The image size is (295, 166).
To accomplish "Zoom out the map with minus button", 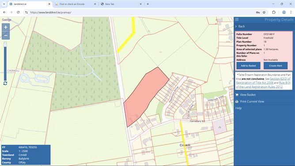I will click(6, 35).
